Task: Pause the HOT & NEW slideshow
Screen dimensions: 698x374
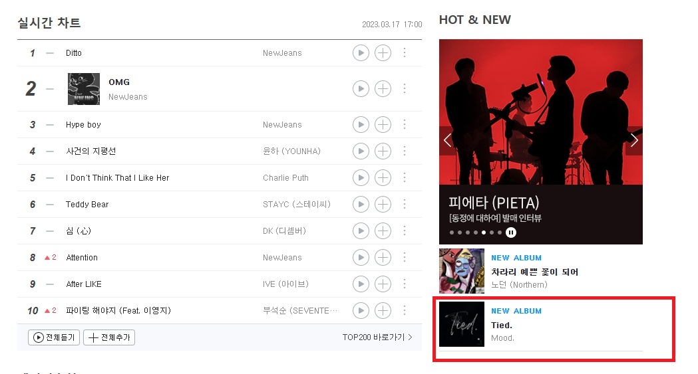Action: (511, 233)
